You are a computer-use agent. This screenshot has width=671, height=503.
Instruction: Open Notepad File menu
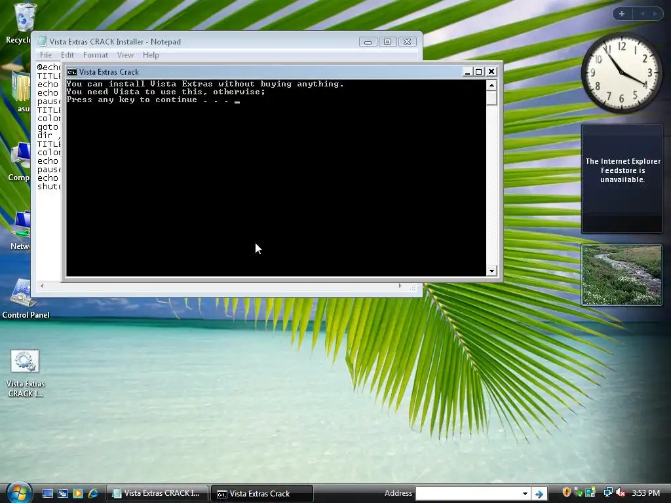pos(45,55)
